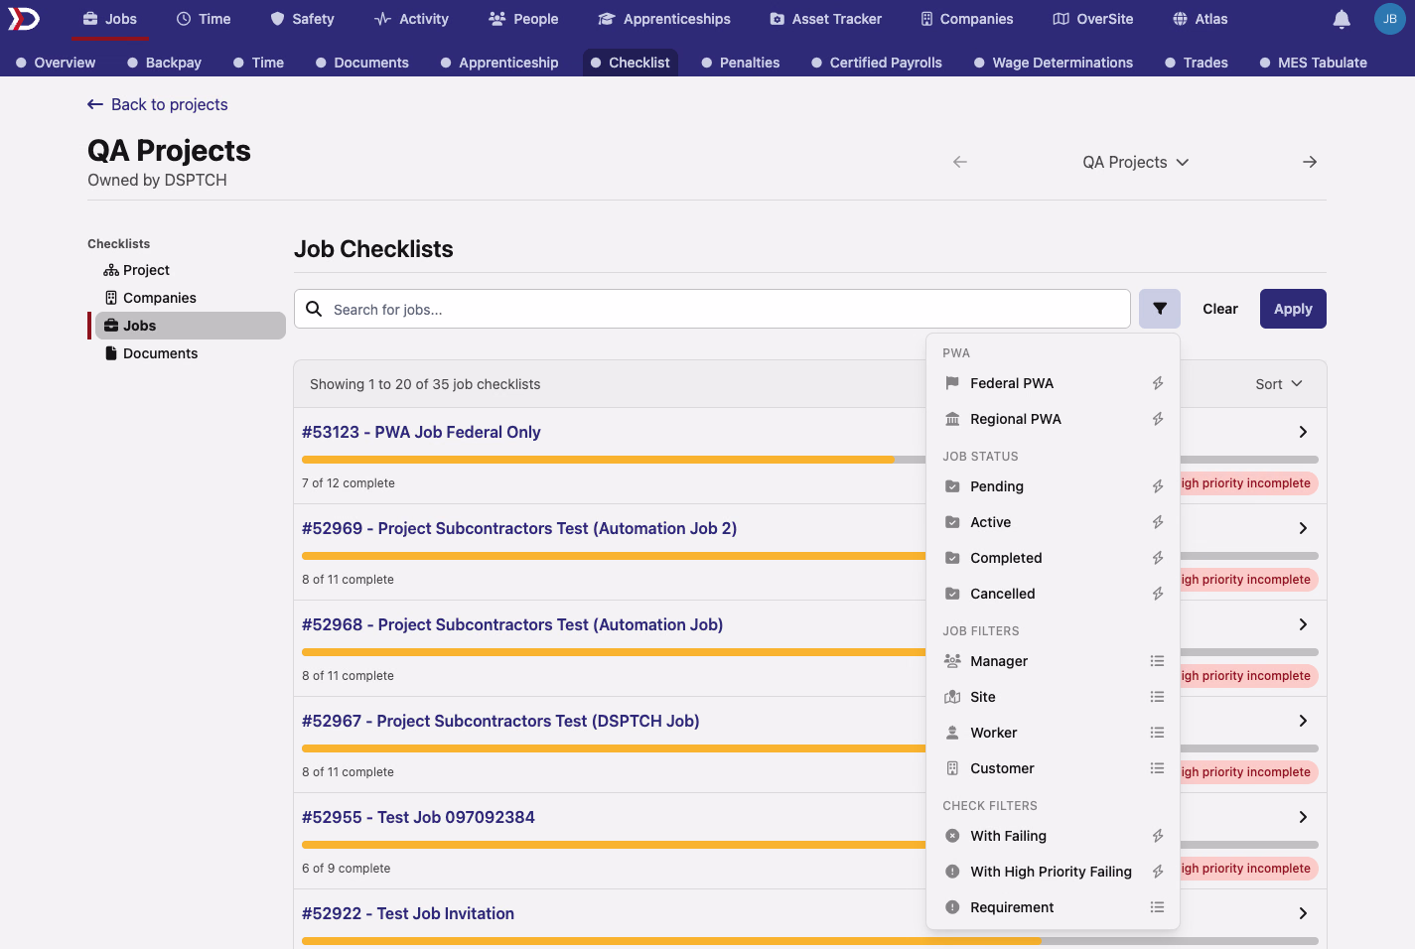Image resolution: width=1415 pixels, height=949 pixels.
Task: Open list icon next to Requirement filter
Action: tap(1157, 907)
